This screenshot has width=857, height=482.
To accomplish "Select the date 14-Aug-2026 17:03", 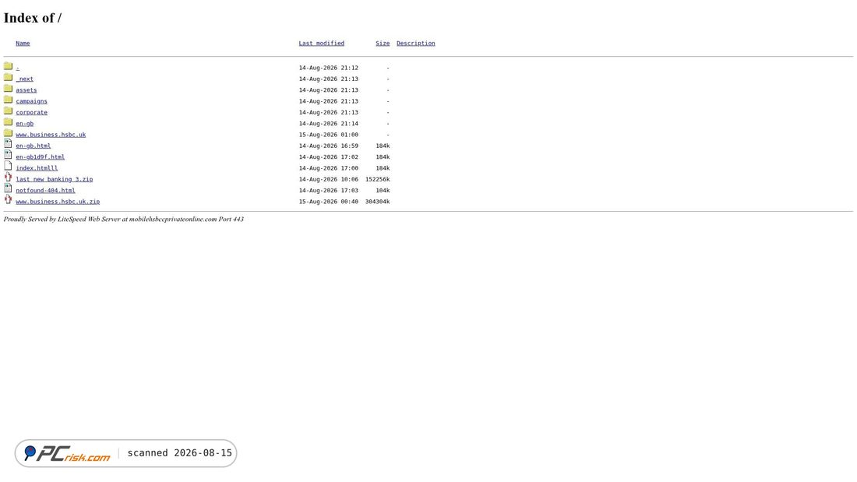I will tap(329, 190).
